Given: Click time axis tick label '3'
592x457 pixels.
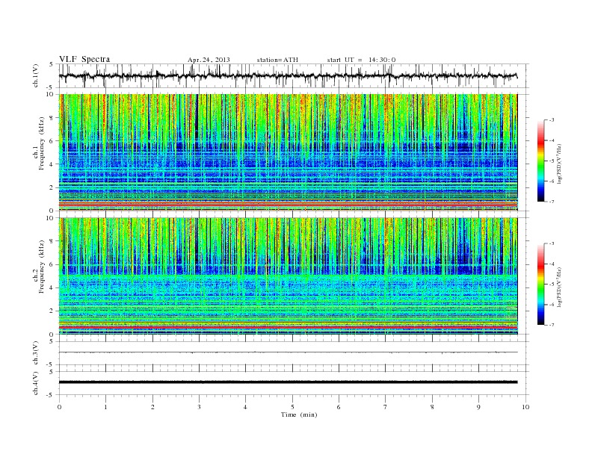Looking at the screenshot, I should coord(199,407).
